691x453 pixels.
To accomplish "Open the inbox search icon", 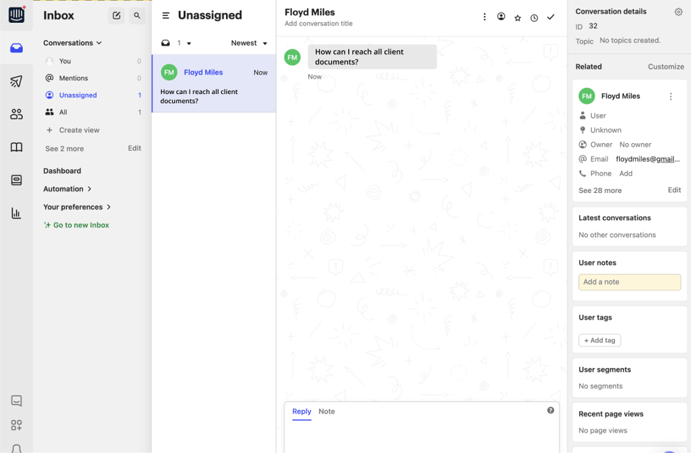I will [x=137, y=15].
